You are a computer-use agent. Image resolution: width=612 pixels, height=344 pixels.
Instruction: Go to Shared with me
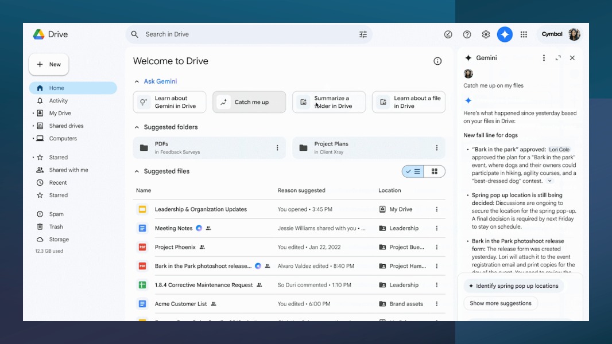[68, 170]
